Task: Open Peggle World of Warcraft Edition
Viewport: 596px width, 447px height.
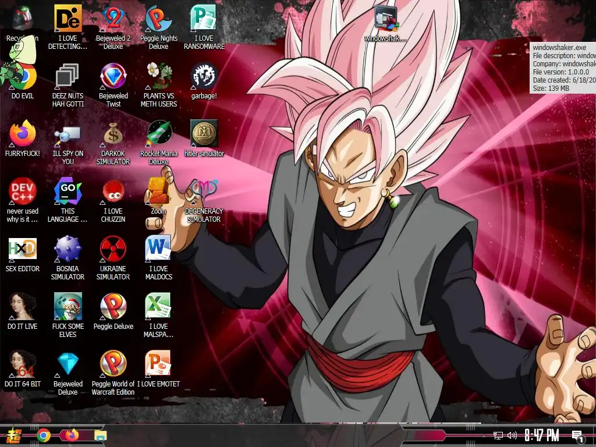Action: pos(113,364)
